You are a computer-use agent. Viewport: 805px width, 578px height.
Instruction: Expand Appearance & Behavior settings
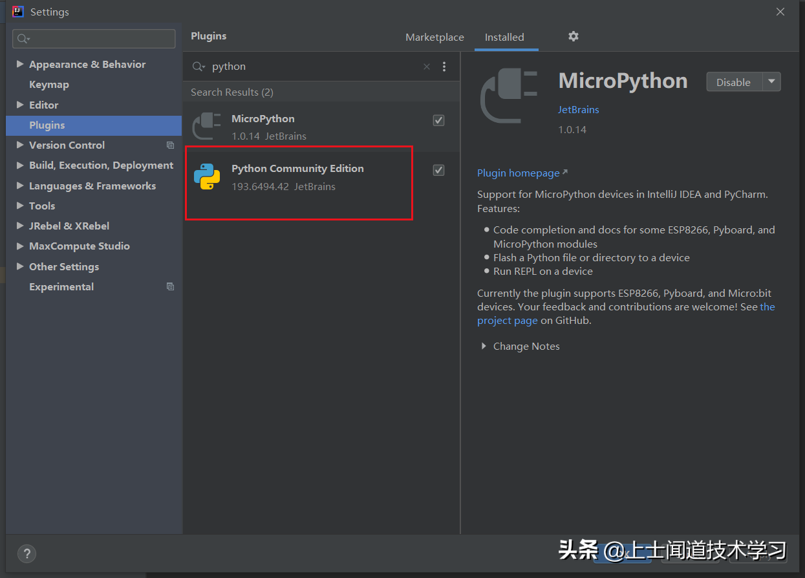pos(20,64)
